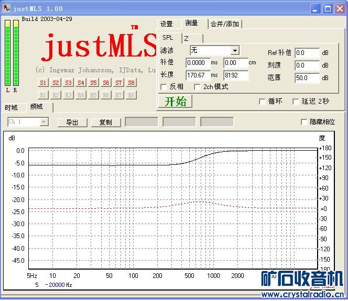Screen dimensions: 348x301
Task: Close the justMLS window
Action: [x=340, y=9]
